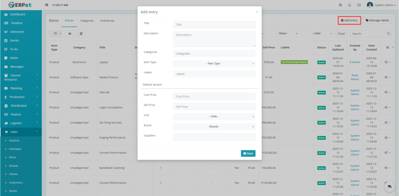This screenshot has height=196, width=399.
Task: Open gear actions for the Laptop row
Action: [x=388, y=62]
